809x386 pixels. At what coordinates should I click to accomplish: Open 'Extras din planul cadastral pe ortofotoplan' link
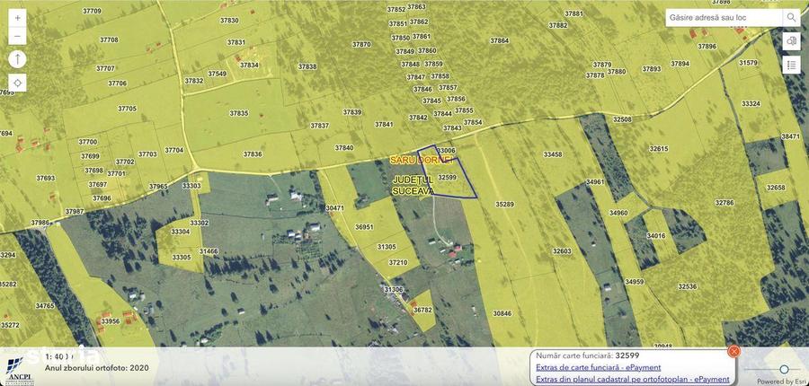(x=632, y=379)
